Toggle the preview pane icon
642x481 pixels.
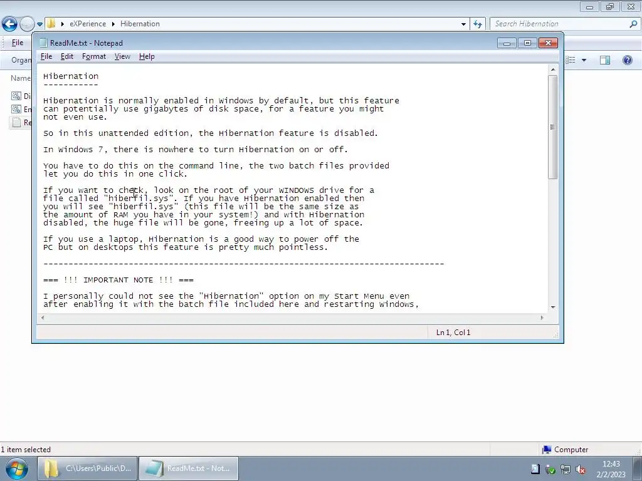605,60
